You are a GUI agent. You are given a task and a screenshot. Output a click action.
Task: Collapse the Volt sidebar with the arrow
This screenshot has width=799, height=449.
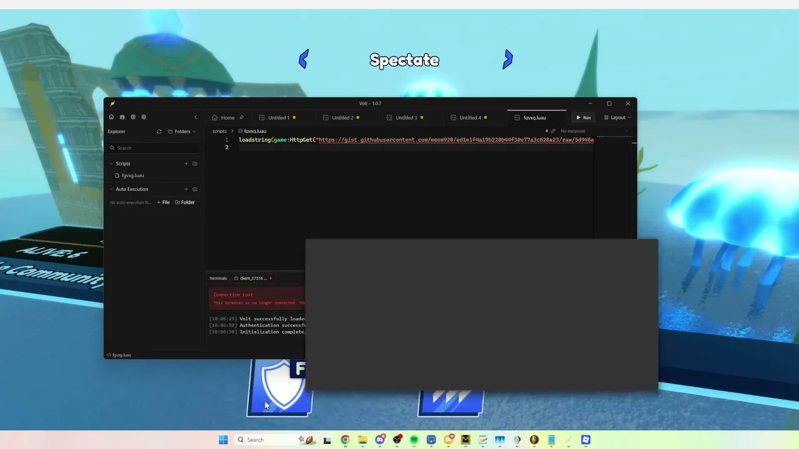click(x=195, y=117)
